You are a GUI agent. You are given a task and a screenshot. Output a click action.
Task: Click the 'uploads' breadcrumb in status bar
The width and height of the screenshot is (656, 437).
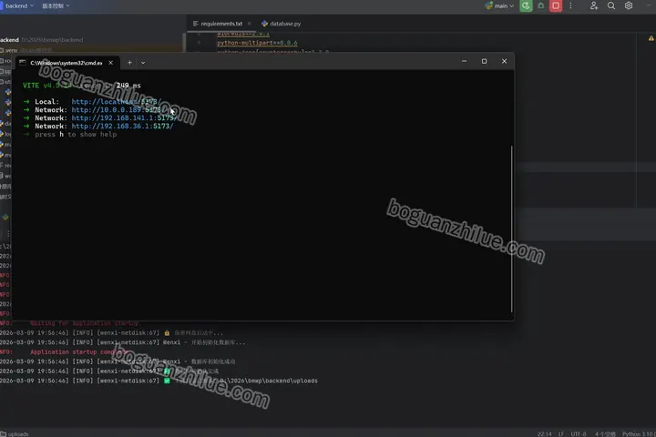point(15,433)
